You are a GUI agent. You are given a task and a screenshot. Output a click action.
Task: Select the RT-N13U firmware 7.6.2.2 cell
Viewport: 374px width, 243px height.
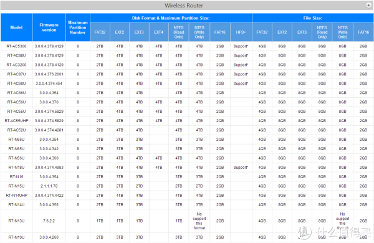[49, 221]
